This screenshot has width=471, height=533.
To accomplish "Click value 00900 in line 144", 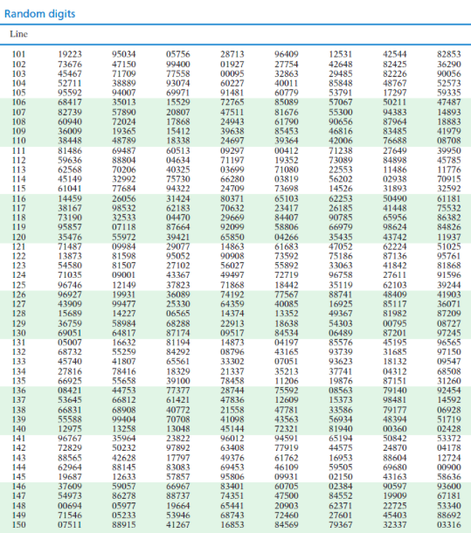I will click(449, 467).
